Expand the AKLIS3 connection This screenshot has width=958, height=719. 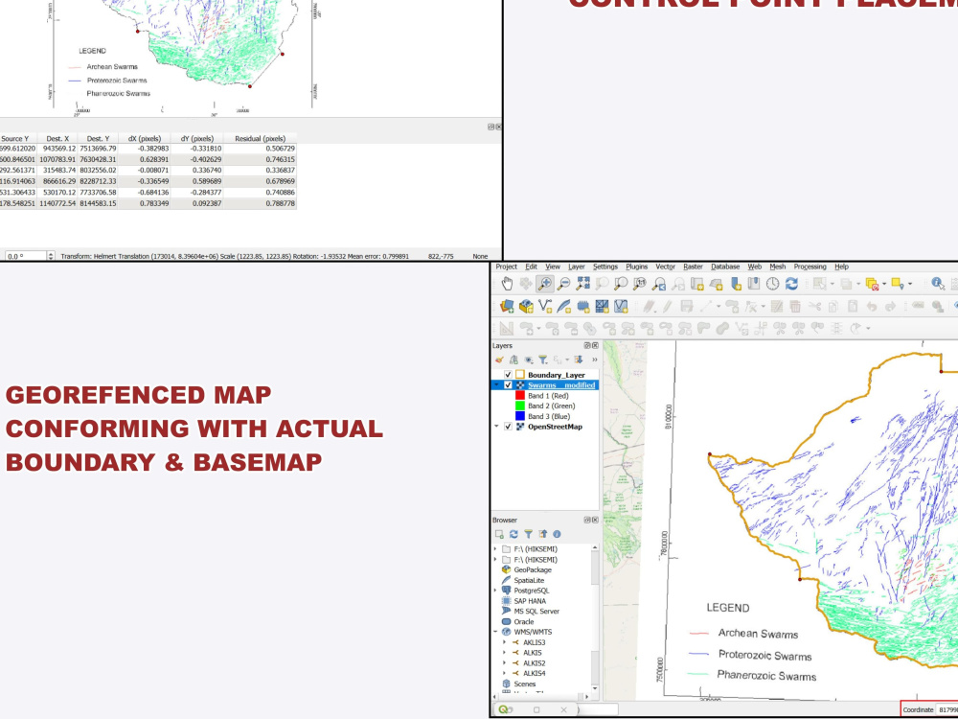(505, 642)
